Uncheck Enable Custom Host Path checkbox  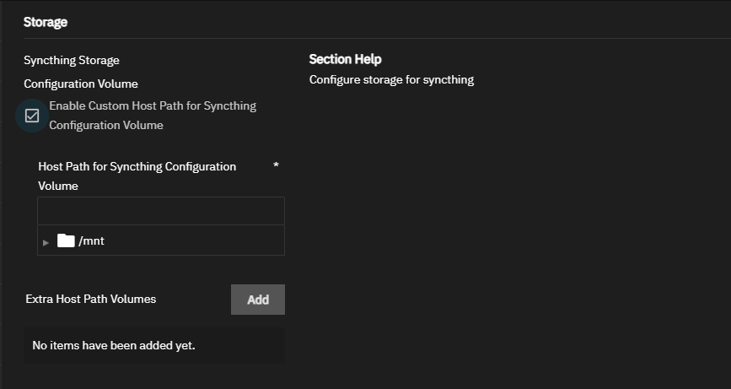pyautogui.click(x=32, y=116)
